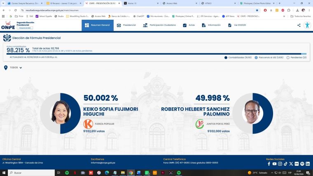Image resolution: width=313 pixels, height=176 pixels.
Task: Show hidden system tray icons
Action: [272, 173]
